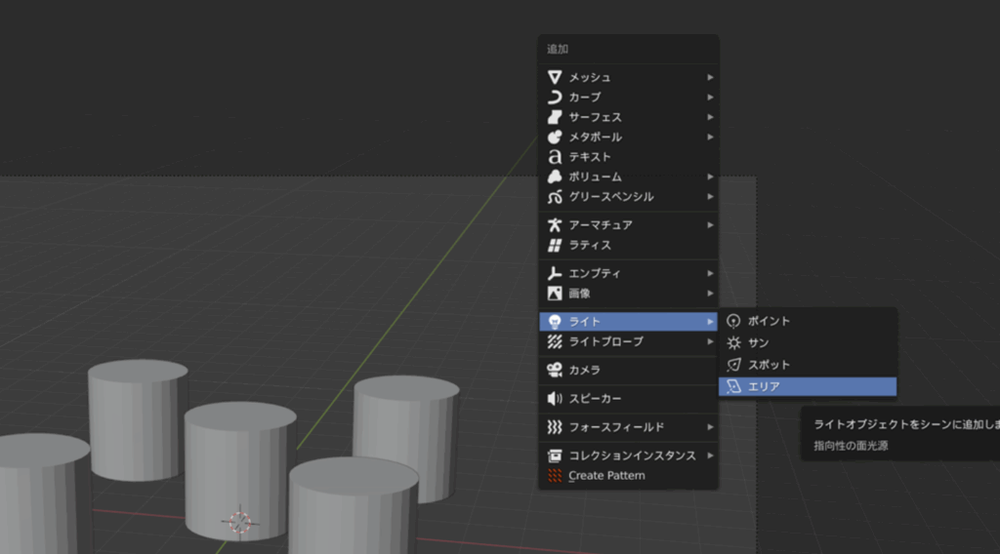Click the Mesh (メッシュ) icon
Viewport: 1000px width, 554px height.
(555, 77)
